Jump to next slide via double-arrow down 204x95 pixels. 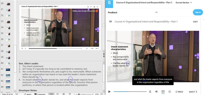104,56
